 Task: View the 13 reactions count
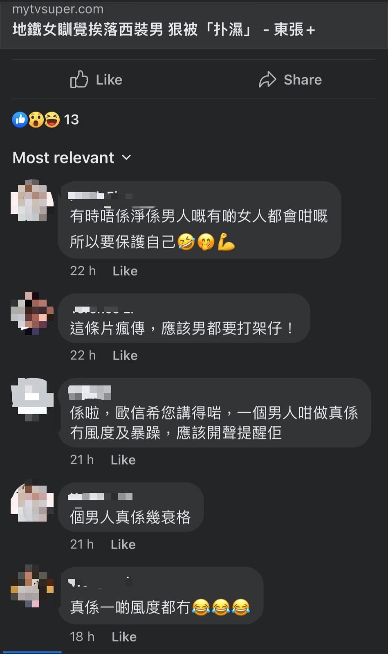71,120
